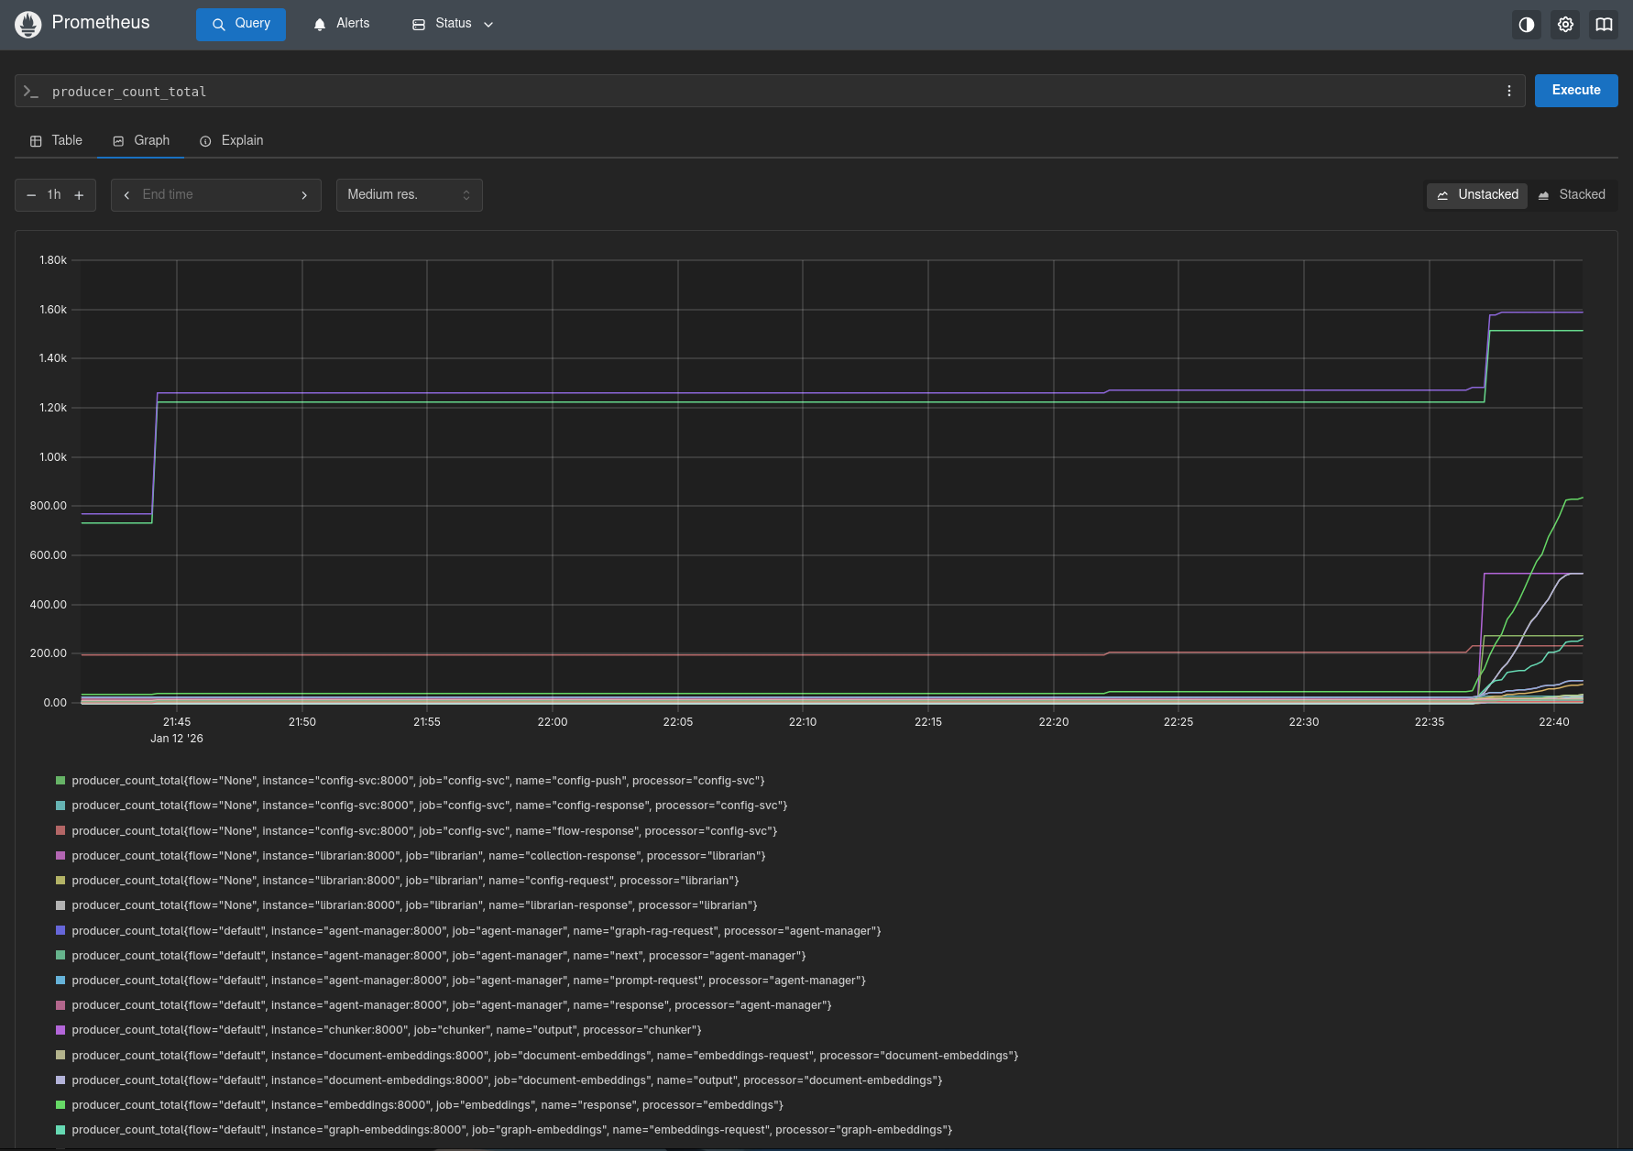Increase the time range with the plus icon
This screenshot has width=1633, height=1151.
pos(79,194)
